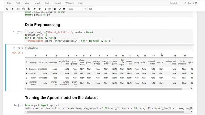Click into the read_csv code cell

[x=109, y=36]
